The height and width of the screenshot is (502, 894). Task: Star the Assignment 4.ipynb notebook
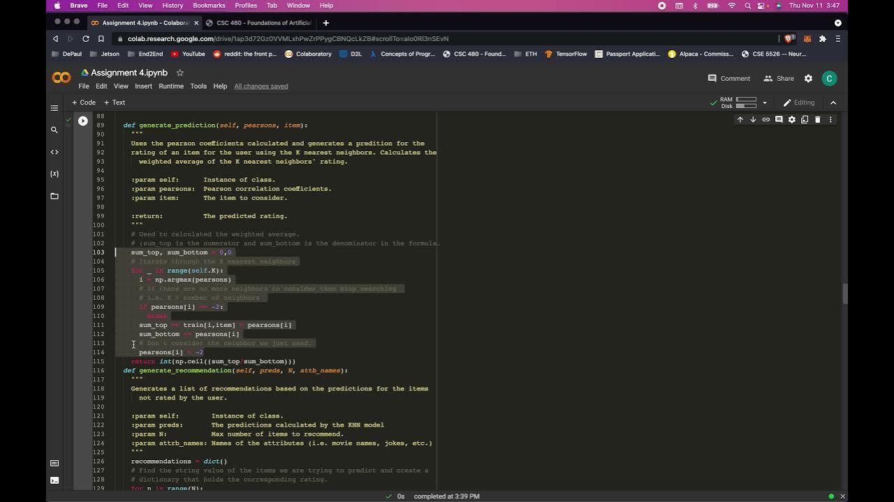[179, 73]
